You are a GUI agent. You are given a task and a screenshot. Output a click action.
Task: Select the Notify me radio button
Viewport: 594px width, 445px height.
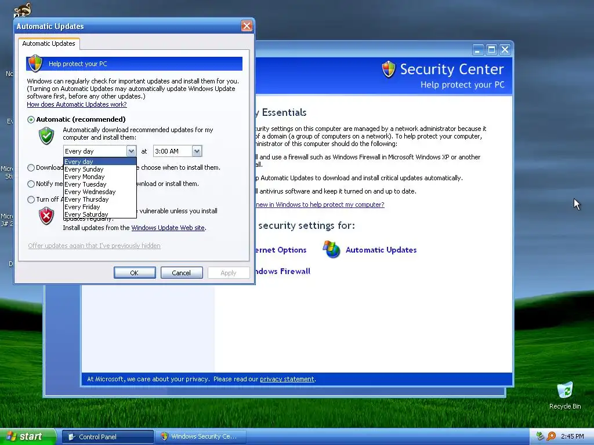click(x=31, y=184)
